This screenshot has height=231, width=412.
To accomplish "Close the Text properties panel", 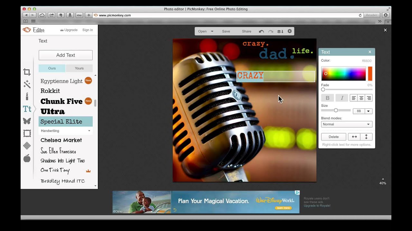I will [x=370, y=52].
